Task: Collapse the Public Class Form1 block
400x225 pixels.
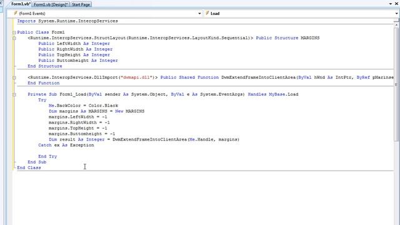Action: (x=14, y=32)
